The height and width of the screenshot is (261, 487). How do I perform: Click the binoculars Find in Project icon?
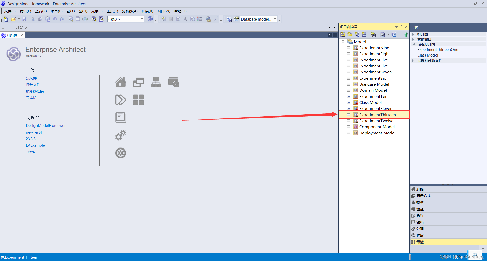pyautogui.click(x=373, y=34)
